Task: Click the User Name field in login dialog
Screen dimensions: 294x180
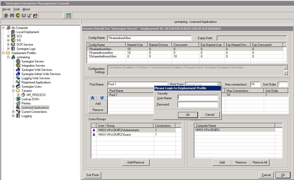Action: point(198,98)
